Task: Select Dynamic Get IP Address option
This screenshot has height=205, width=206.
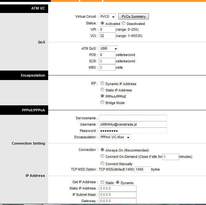Action: (118, 182)
